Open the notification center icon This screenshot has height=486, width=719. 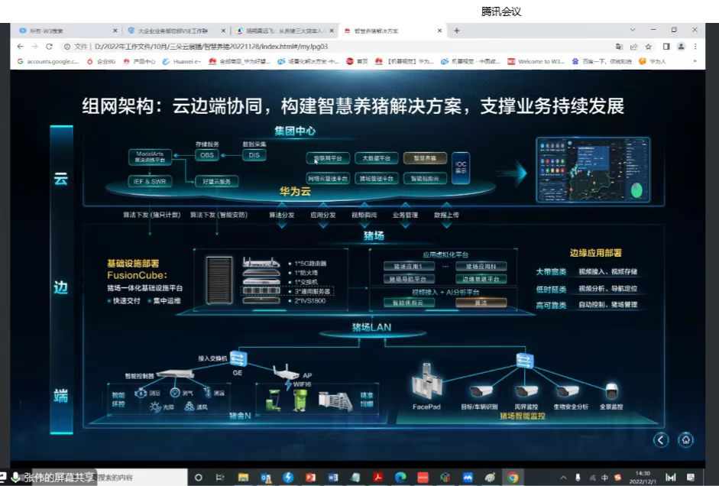(x=691, y=478)
